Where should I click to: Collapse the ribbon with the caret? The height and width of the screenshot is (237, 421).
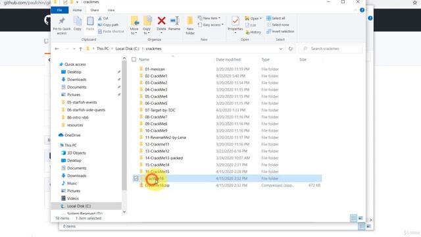tap(355, 11)
